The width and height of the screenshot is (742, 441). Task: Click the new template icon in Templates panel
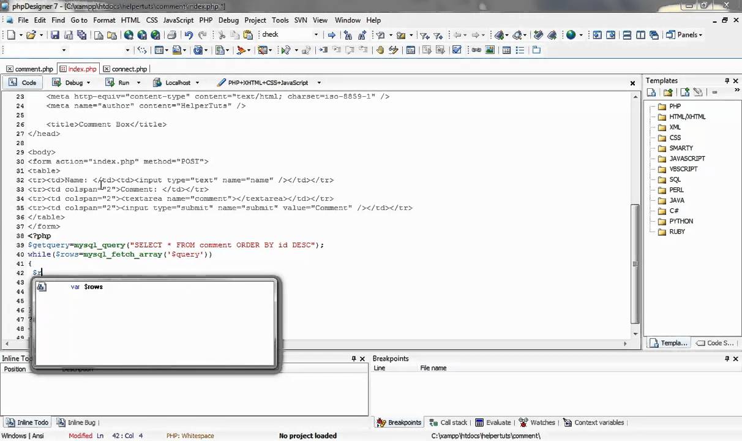(651, 92)
